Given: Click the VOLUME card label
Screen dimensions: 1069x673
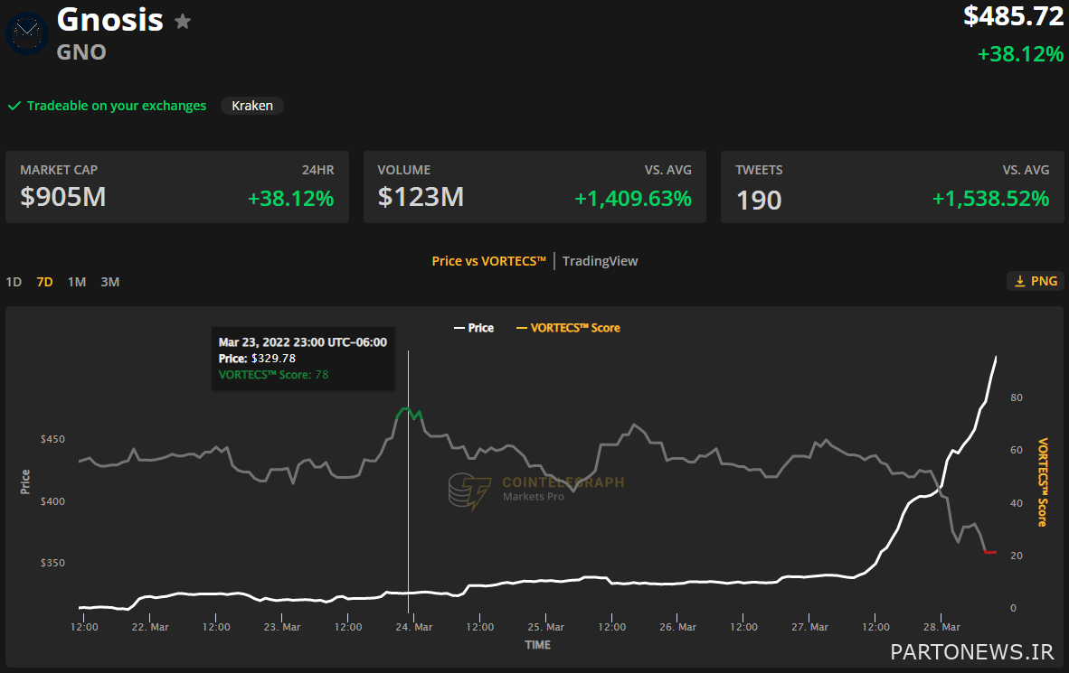Looking at the screenshot, I should click(404, 170).
